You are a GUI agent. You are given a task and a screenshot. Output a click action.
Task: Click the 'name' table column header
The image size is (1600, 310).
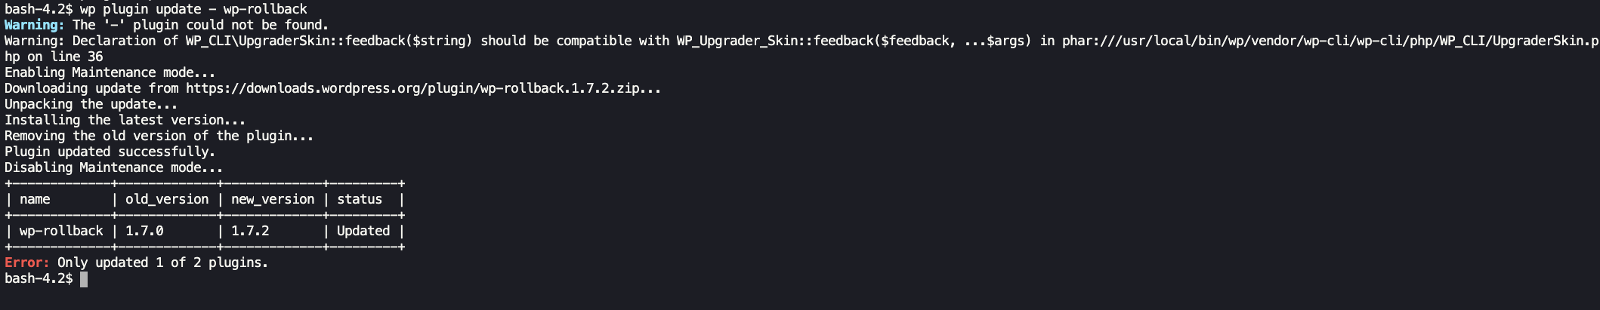click(35, 199)
